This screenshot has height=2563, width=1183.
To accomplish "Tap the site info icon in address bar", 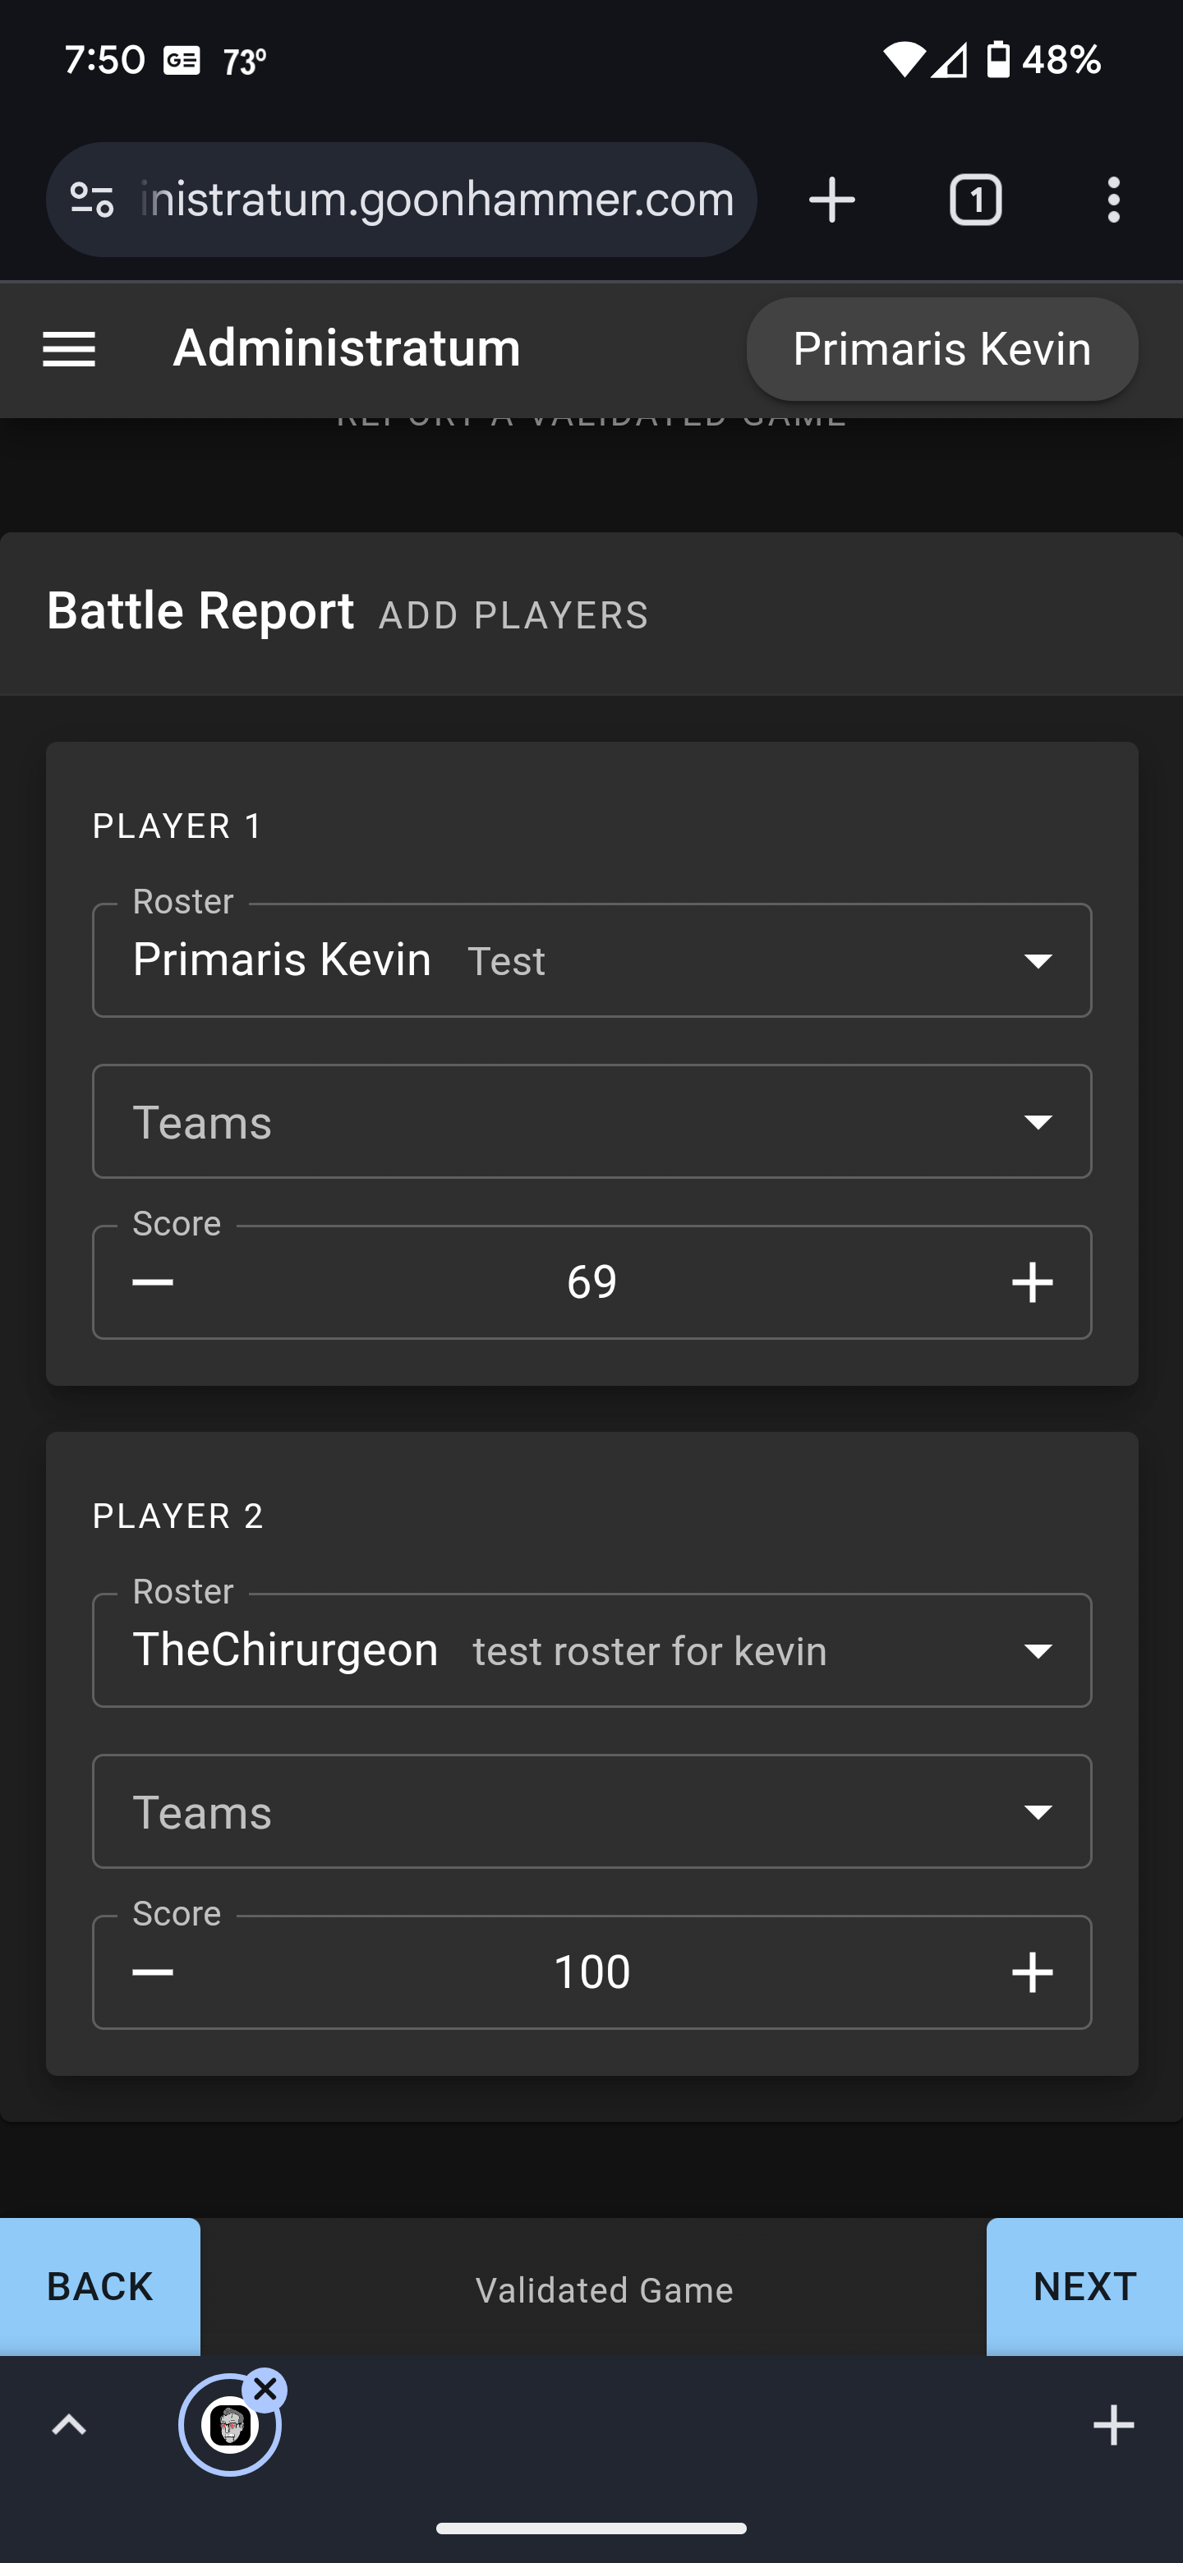I will coord(93,200).
